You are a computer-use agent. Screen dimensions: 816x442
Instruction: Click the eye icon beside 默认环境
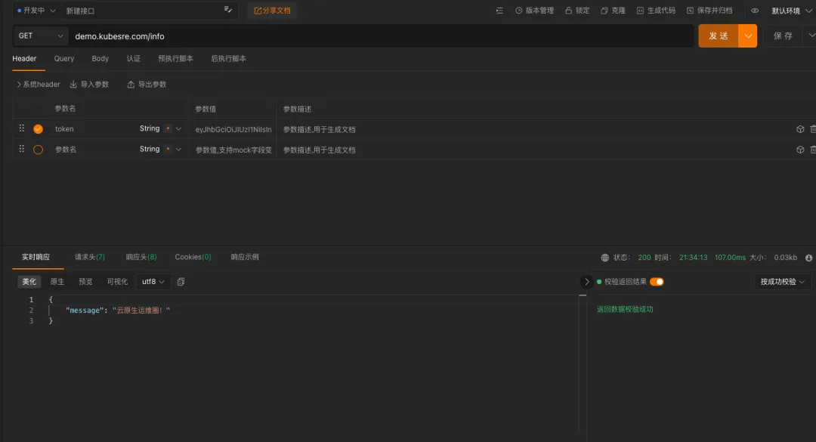pyautogui.click(x=754, y=11)
